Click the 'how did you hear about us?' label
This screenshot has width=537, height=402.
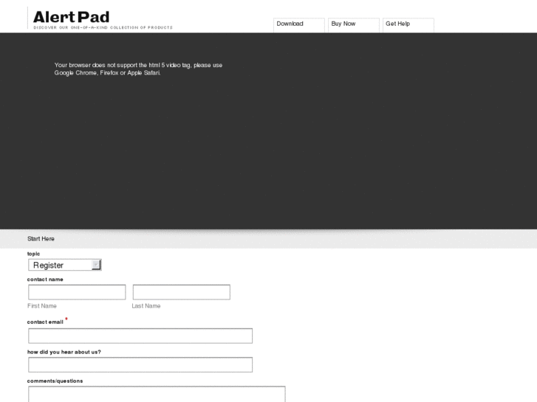tap(64, 352)
